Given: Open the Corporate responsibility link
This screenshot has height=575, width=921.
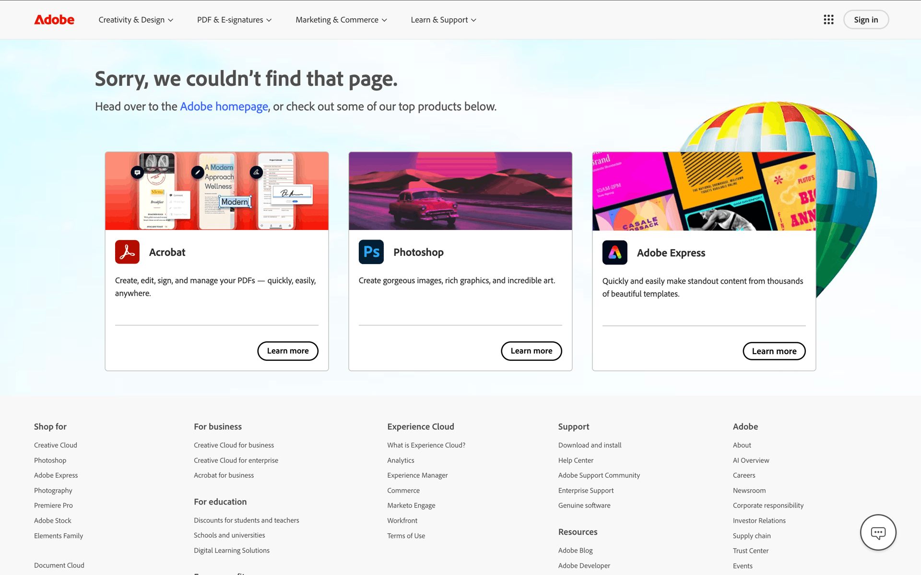Looking at the screenshot, I should (x=768, y=506).
